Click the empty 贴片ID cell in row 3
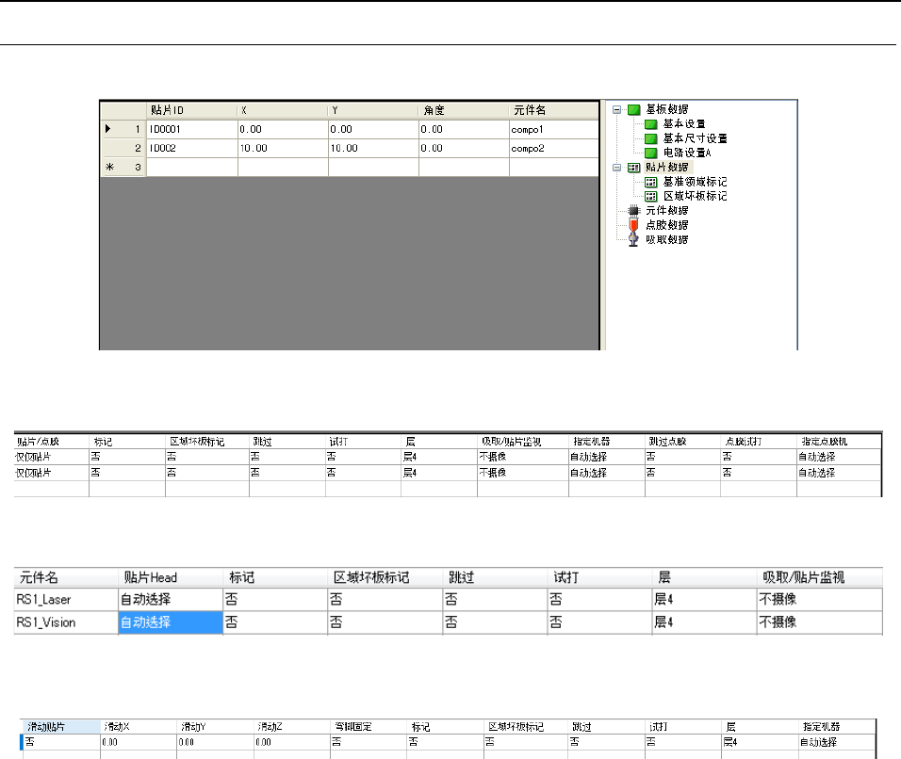Screen dimensions: 901x759 pyautogui.click(x=192, y=167)
